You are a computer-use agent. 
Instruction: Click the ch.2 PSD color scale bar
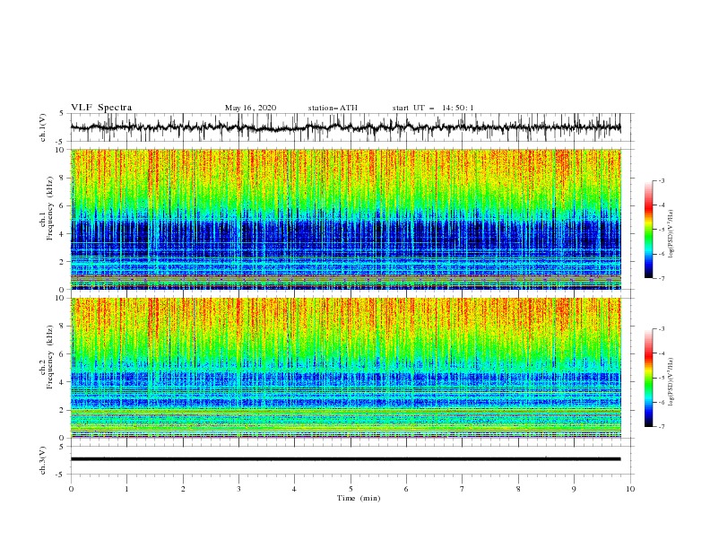coord(648,378)
